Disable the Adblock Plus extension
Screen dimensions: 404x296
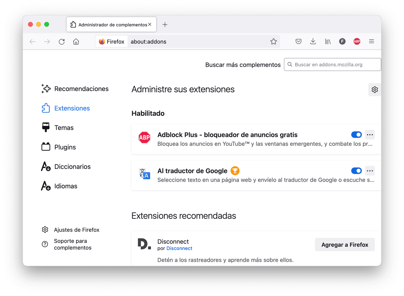[x=356, y=135]
